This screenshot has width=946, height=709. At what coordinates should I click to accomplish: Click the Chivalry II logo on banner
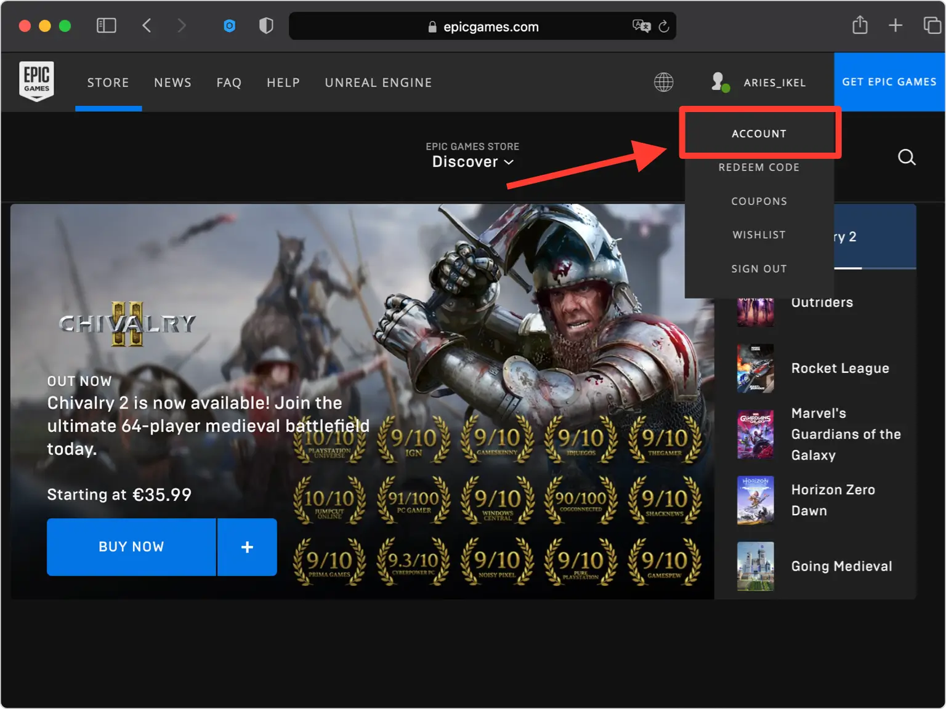click(127, 324)
